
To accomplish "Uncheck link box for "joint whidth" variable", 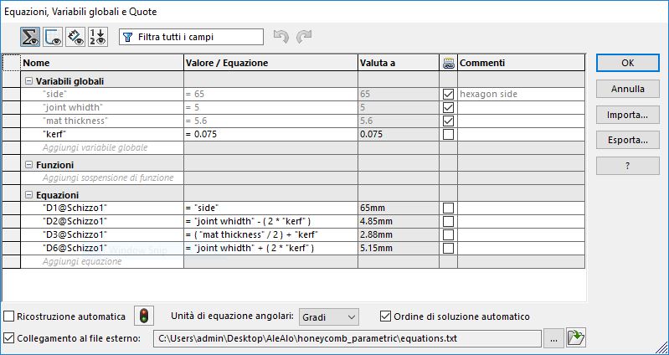I will 448,107.
